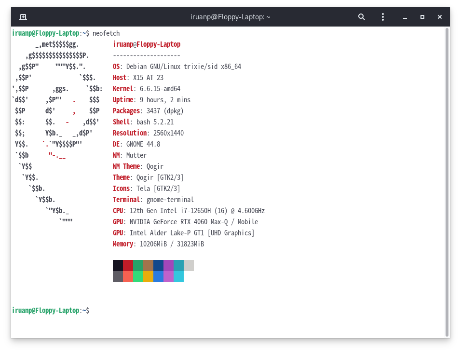Click the salmon red color block
461x353 pixels.
tap(128, 277)
